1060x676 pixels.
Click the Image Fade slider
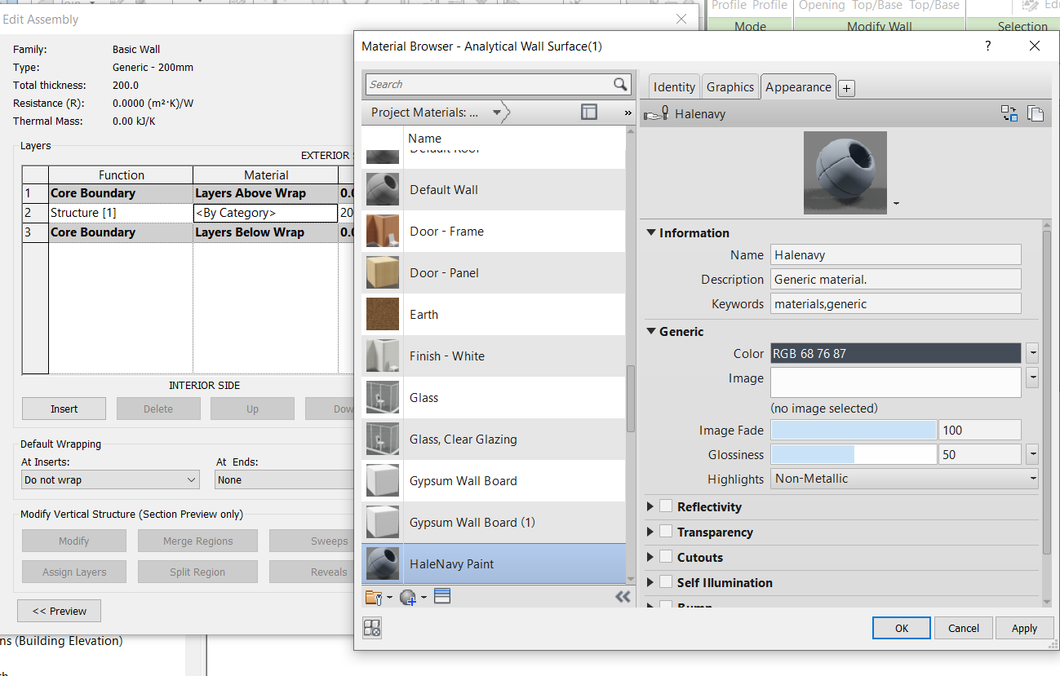point(854,430)
